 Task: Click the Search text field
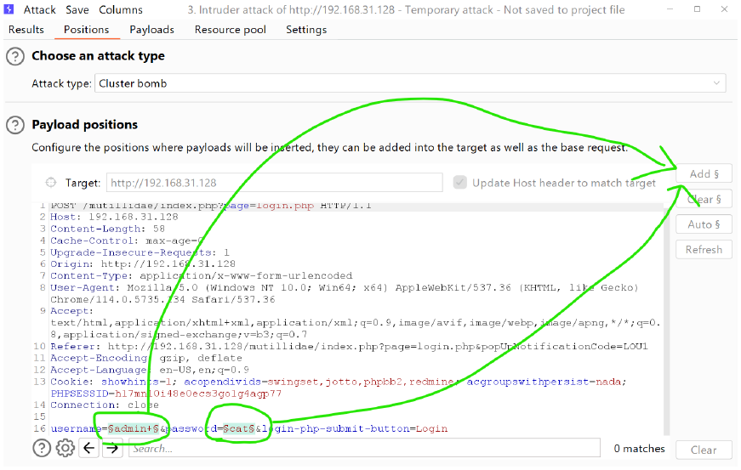coord(364,448)
